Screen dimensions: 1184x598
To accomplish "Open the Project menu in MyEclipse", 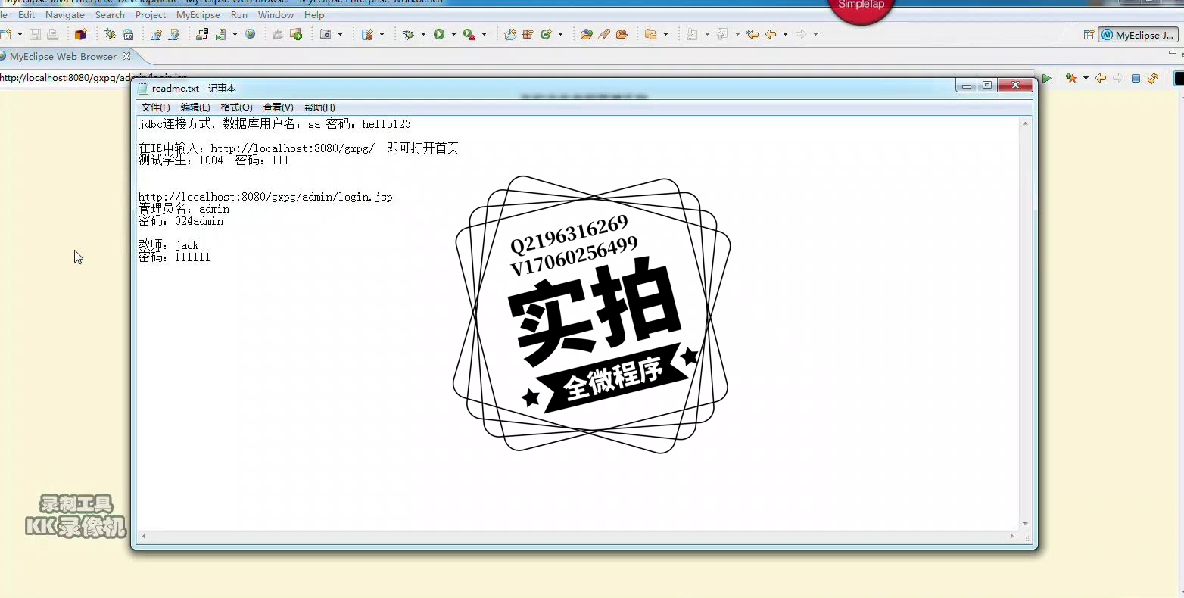I will tap(151, 14).
